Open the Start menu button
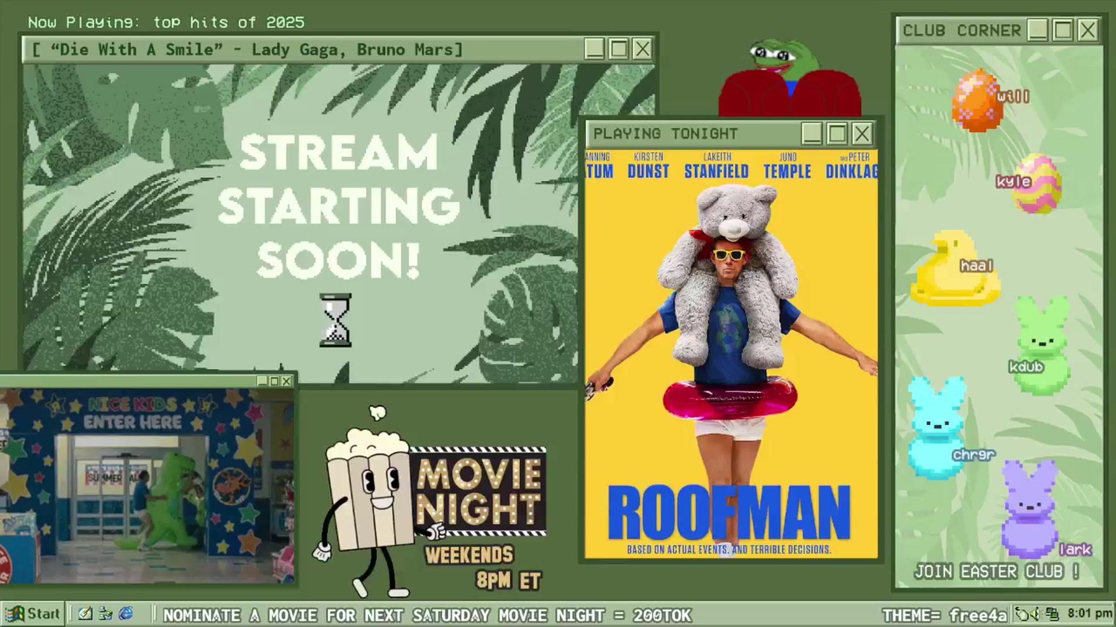The height and width of the screenshot is (627, 1116). coord(31,614)
